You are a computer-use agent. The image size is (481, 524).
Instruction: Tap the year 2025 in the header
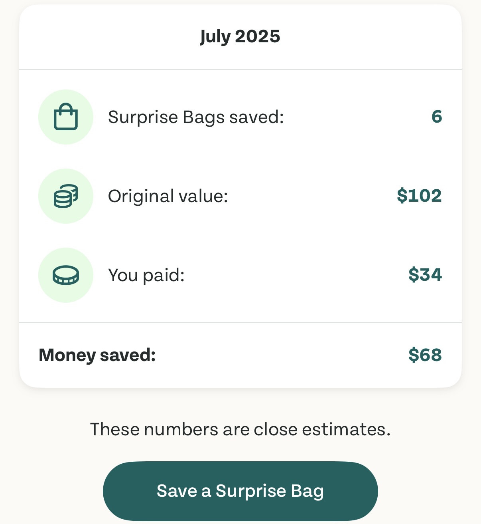click(x=258, y=36)
